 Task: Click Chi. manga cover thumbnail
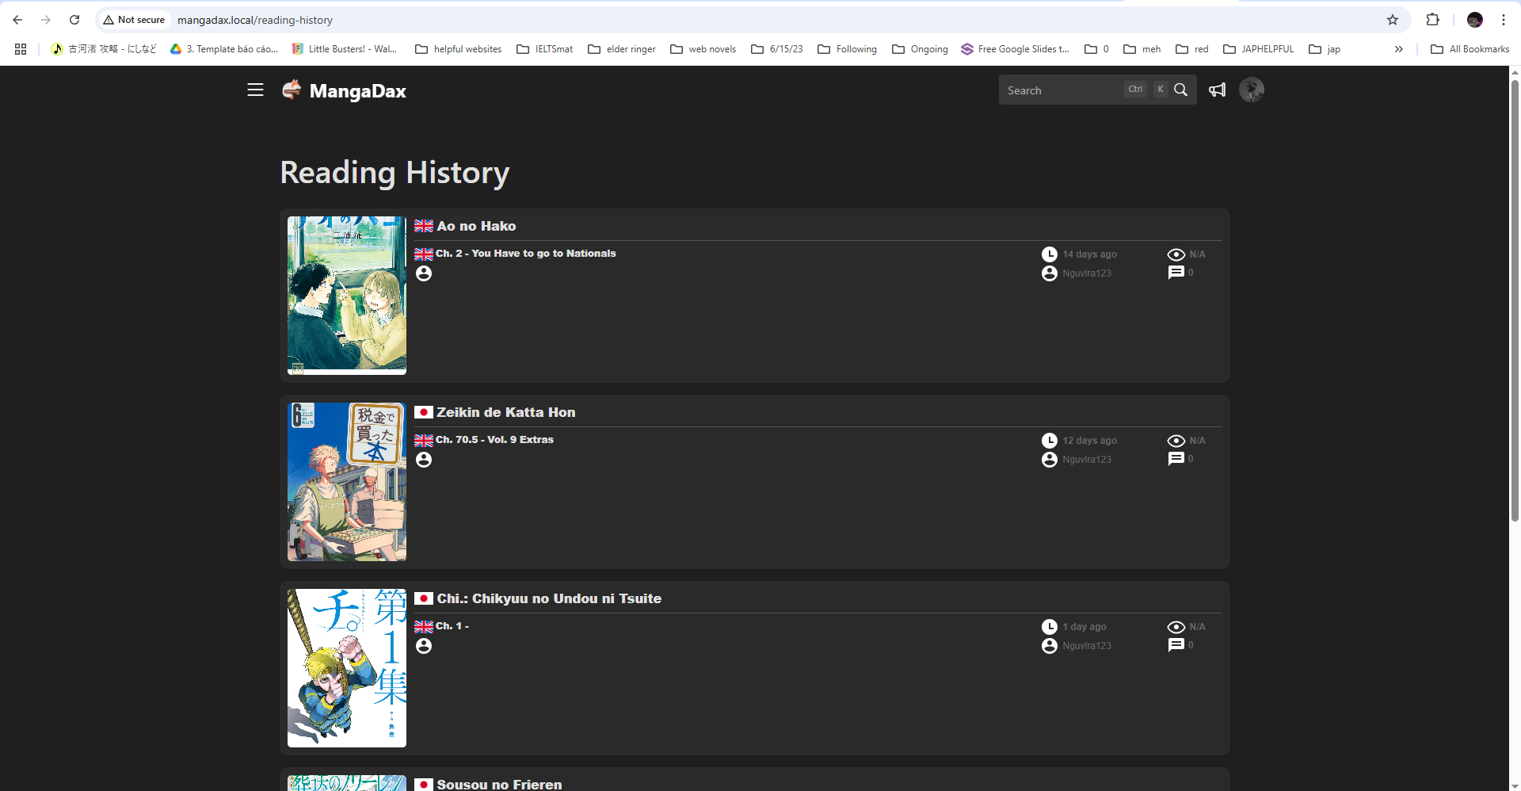[347, 668]
